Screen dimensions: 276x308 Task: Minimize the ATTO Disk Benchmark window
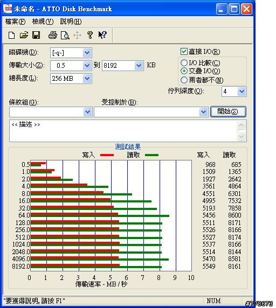pos(222,9)
